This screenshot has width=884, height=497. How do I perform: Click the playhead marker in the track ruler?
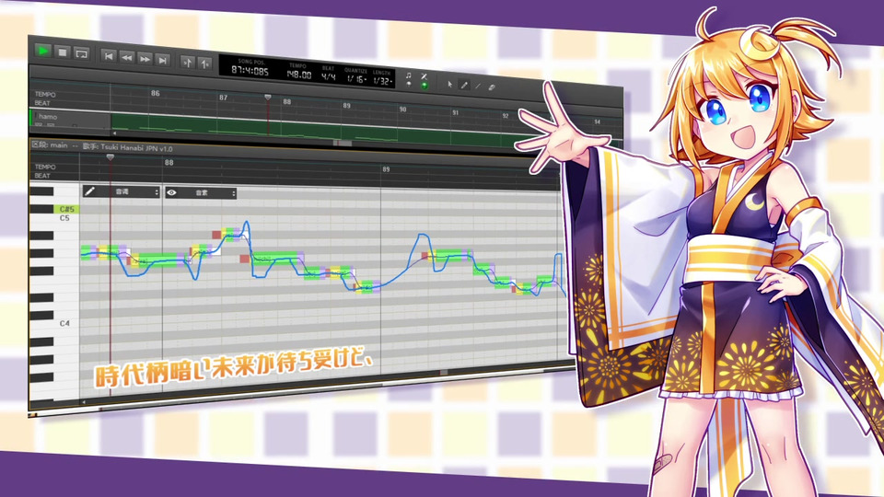(268, 98)
